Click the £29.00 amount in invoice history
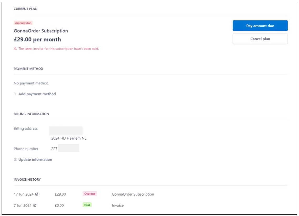This screenshot has height=216, width=299. click(60, 194)
